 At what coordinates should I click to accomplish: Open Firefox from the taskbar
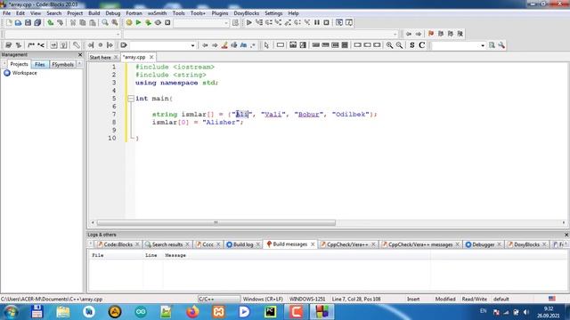(192, 312)
